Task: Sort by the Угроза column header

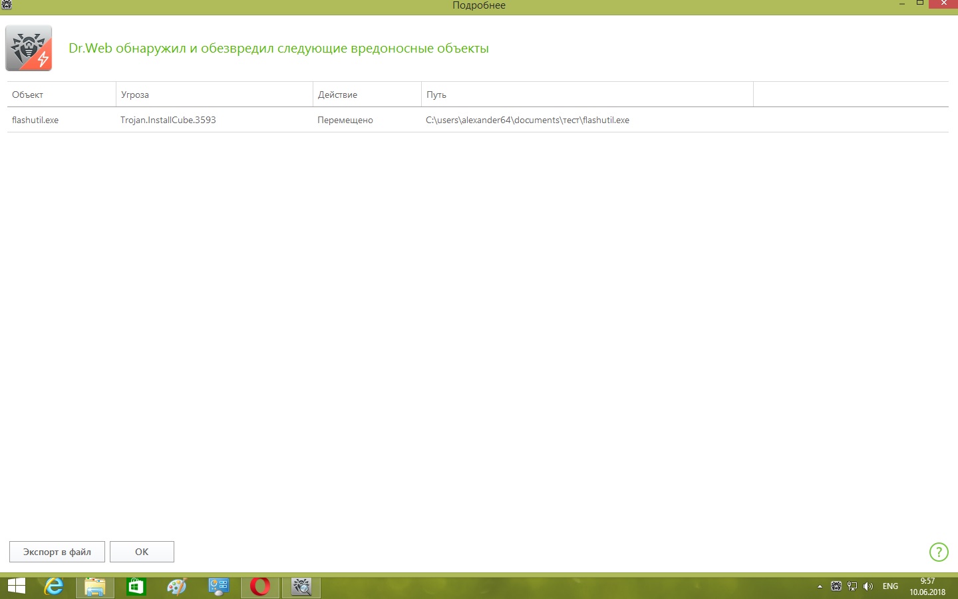Action: (x=214, y=95)
